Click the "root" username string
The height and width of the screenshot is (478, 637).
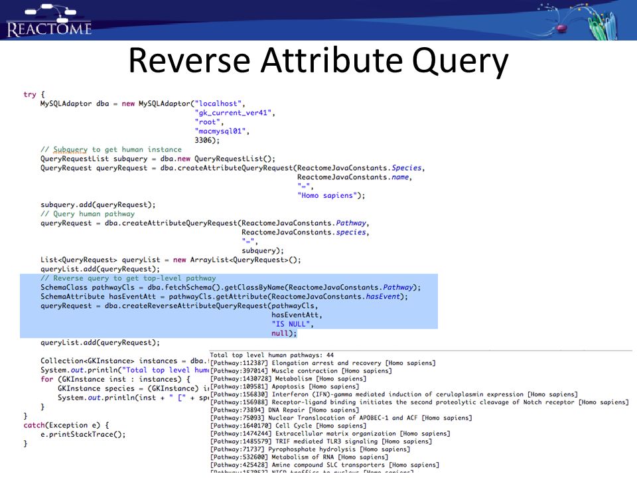point(208,122)
